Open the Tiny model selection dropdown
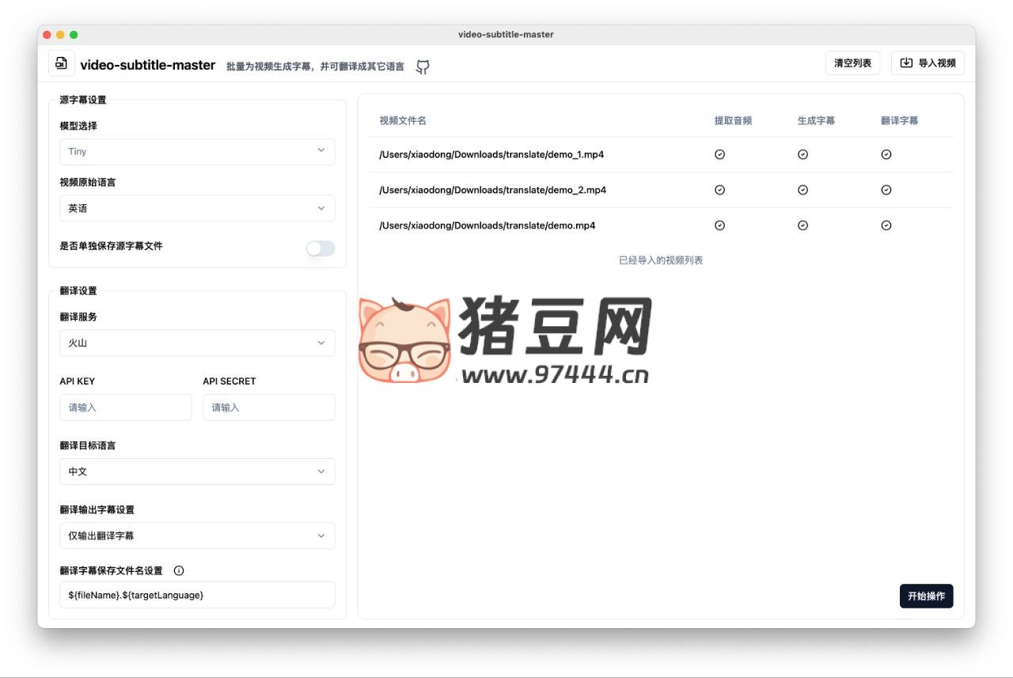Image resolution: width=1013 pixels, height=678 pixels. (197, 152)
